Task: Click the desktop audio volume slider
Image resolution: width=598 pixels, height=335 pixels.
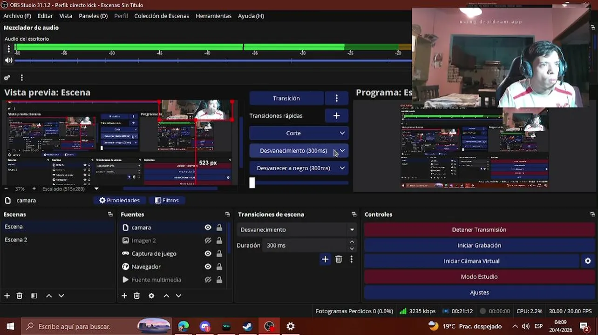Action: (213, 60)
